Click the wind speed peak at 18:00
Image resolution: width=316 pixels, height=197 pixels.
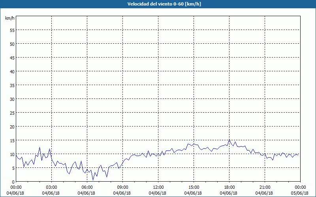click(229, 139)
